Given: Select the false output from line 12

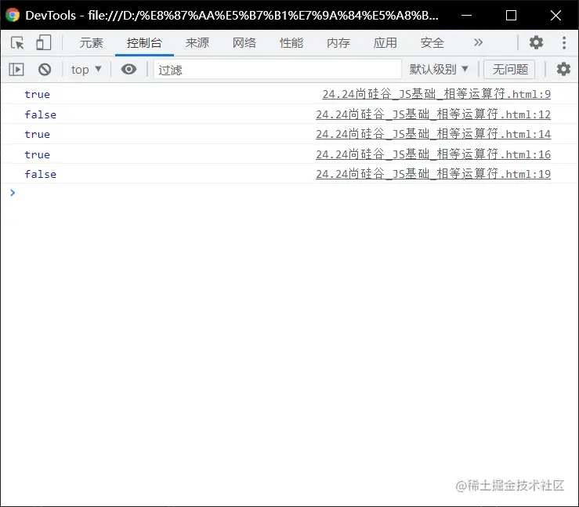Looking at the screenshot, I should coord(41,114).
